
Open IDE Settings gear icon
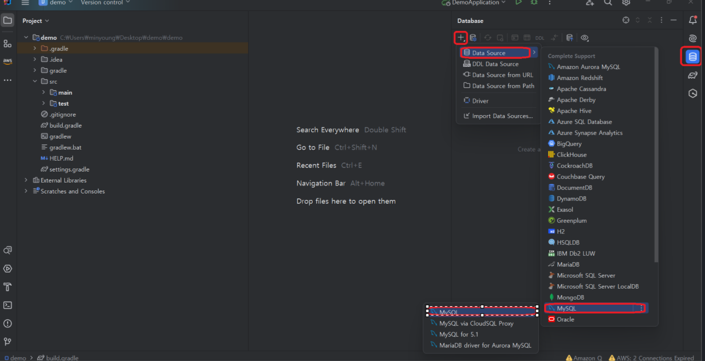(626, 2)
